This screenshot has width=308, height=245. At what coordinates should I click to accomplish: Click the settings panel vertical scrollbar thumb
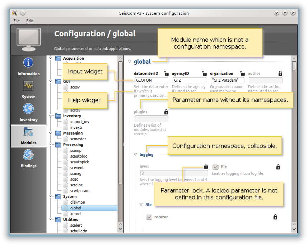click(294, 66)
